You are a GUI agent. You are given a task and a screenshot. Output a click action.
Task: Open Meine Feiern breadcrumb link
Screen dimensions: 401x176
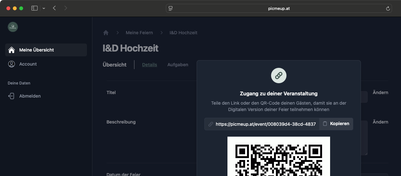139,33
